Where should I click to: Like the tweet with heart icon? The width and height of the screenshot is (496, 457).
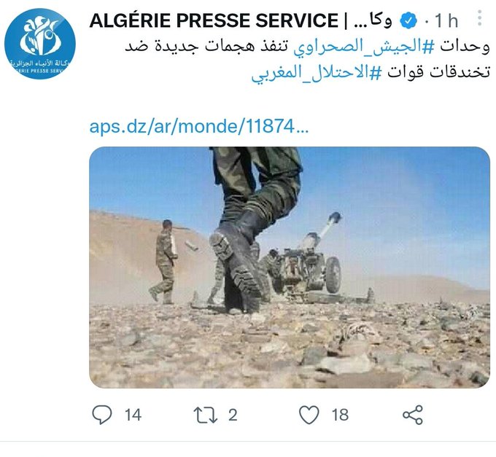pyautogui.click(x=309, y=415)
